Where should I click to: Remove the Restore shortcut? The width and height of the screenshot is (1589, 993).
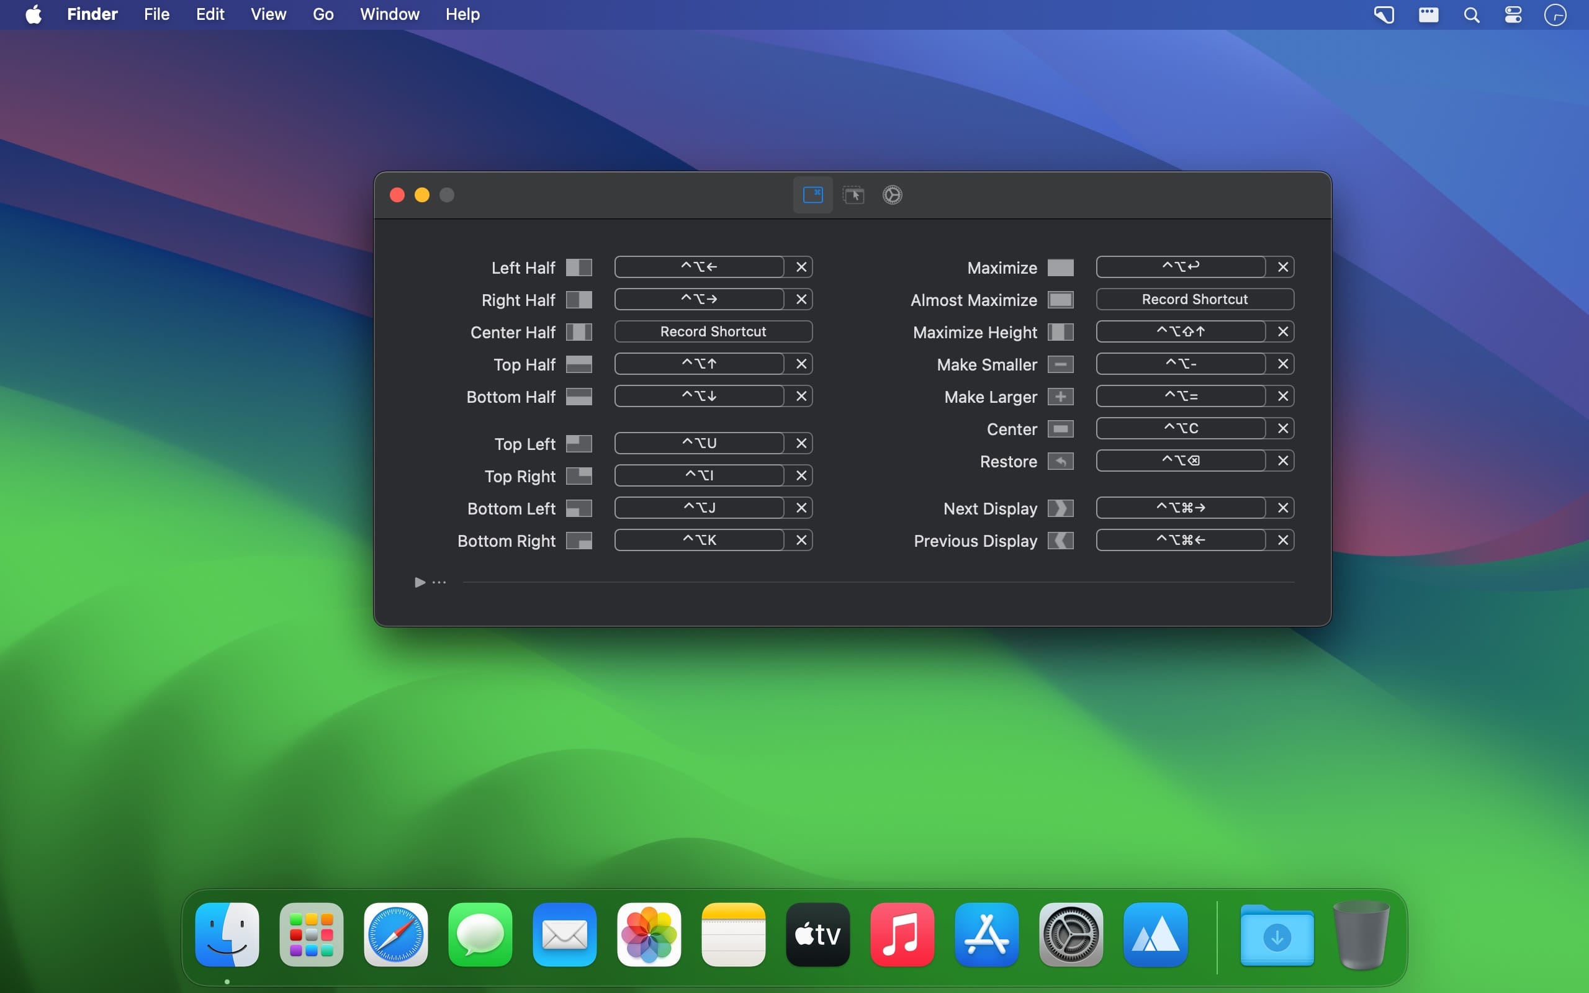click(x=1282, y=461)
